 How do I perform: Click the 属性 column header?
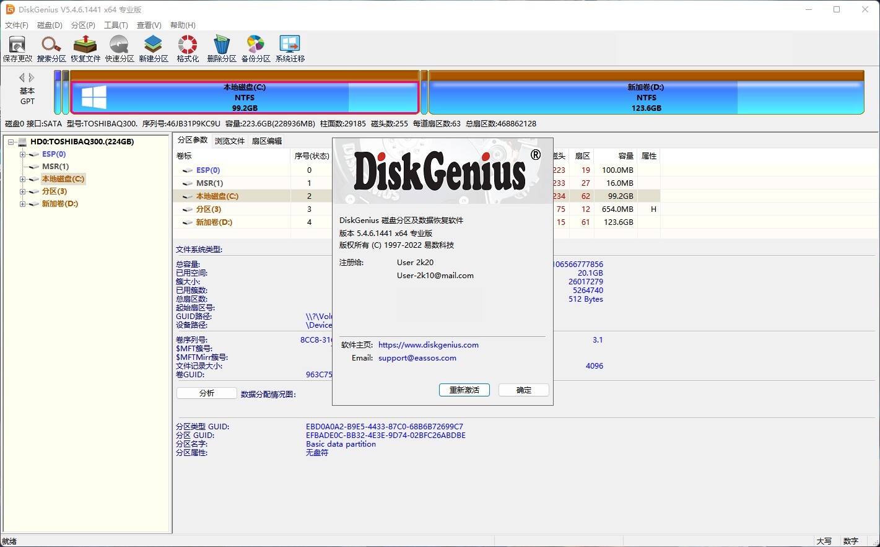pos(649,156)
